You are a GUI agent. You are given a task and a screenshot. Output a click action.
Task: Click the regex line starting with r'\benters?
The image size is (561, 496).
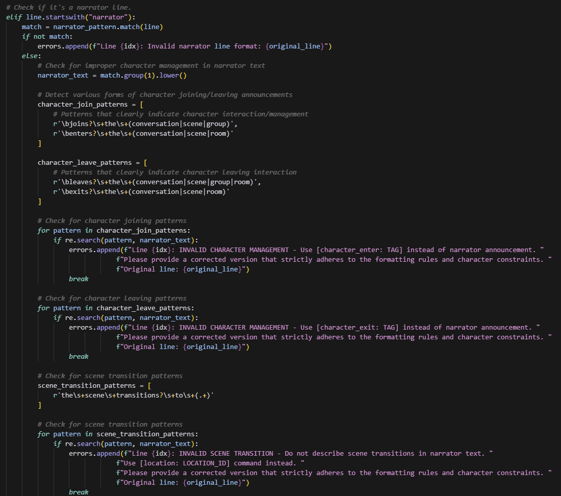[143, 133]
